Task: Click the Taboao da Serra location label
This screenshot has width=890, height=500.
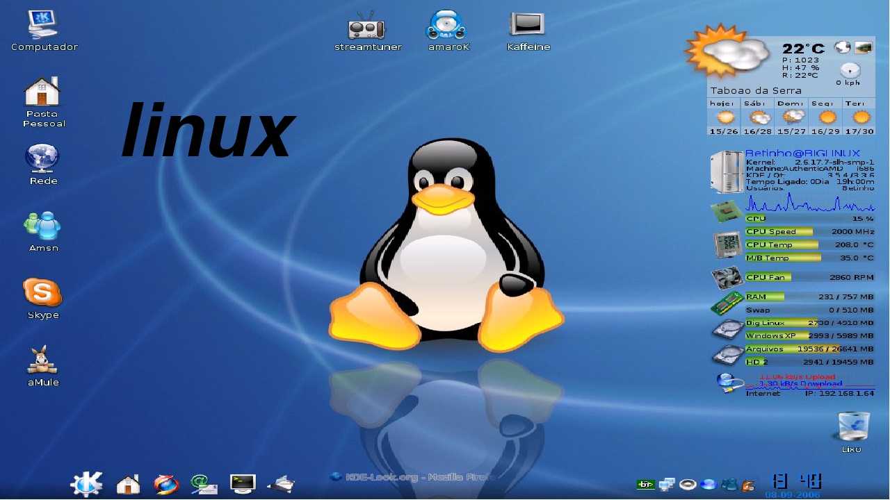Action: (756, 90)
